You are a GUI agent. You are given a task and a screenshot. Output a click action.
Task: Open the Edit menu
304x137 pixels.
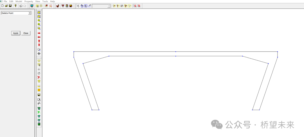11,1
